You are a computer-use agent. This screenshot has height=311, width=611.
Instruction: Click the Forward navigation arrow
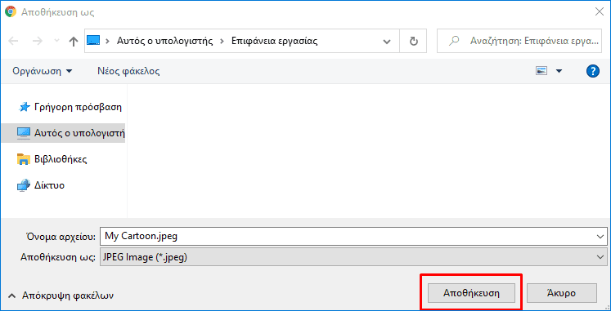point(38,41)
